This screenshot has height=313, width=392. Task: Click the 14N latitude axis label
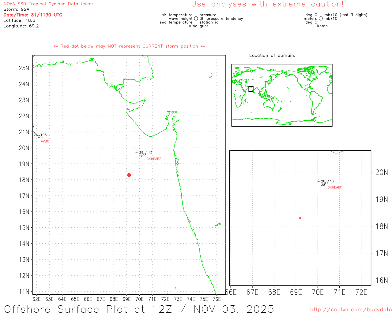24,244
